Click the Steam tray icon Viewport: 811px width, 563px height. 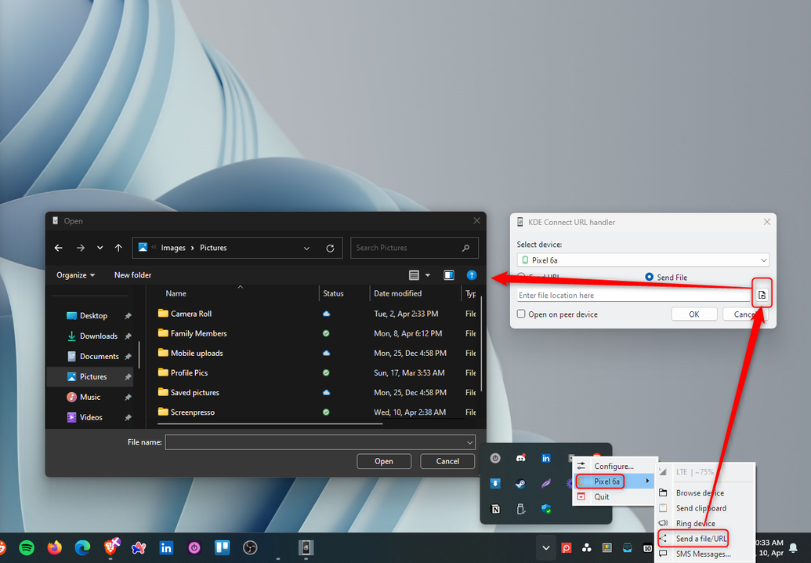click(x=521, y=483)
